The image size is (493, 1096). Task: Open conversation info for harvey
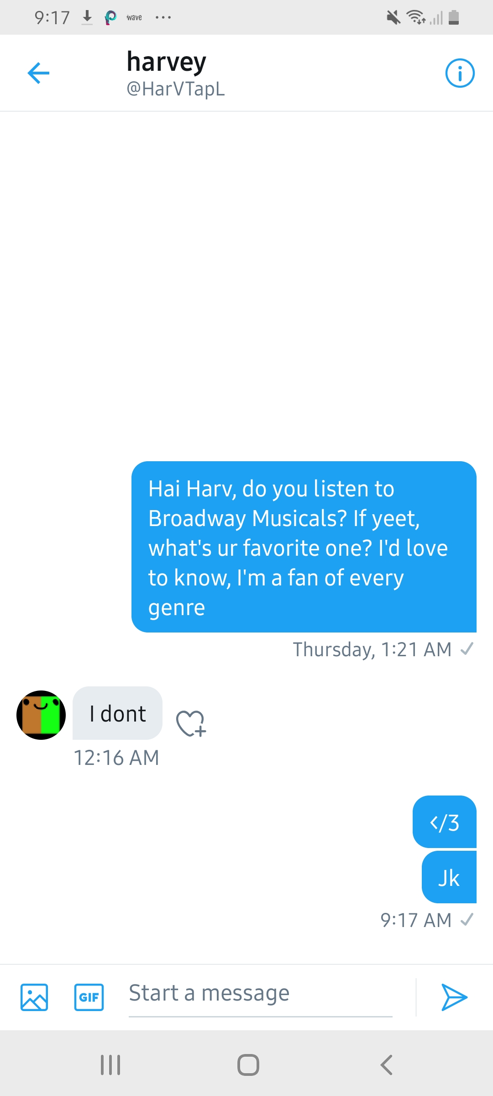click(460, 73)
